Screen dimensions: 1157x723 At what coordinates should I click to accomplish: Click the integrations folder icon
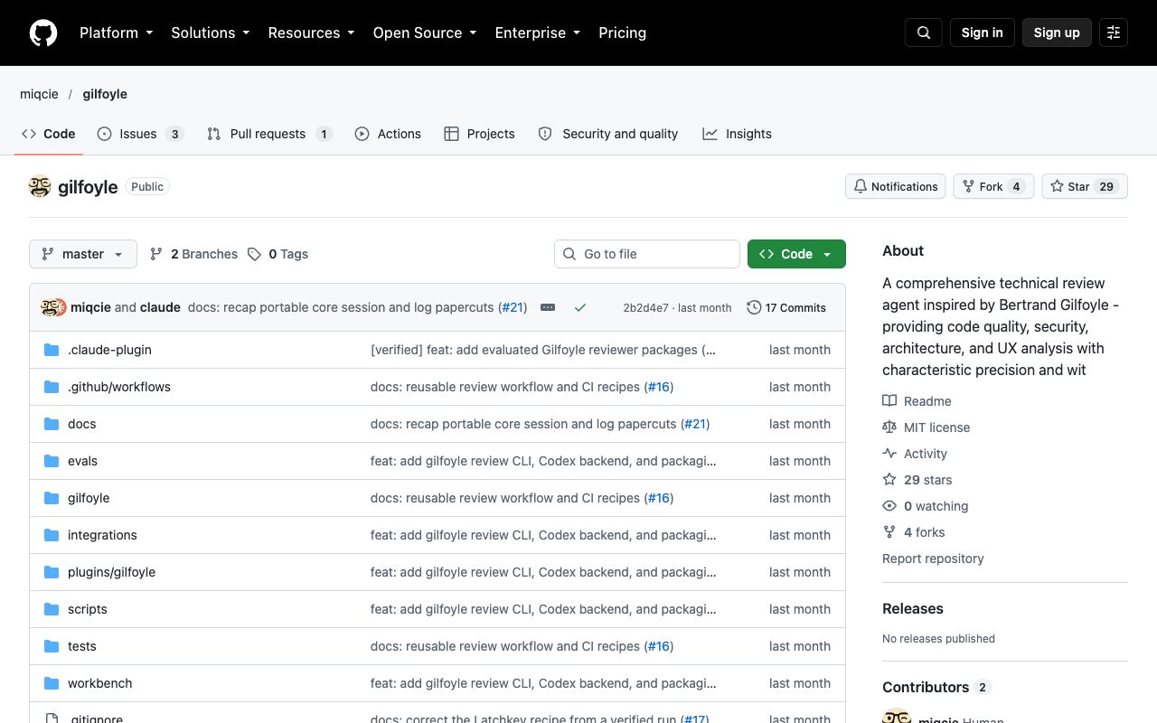(x=52, y=535)
